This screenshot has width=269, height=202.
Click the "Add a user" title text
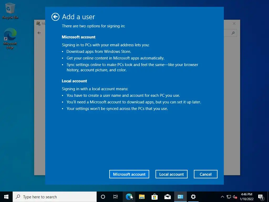click(x=78, y=17)
